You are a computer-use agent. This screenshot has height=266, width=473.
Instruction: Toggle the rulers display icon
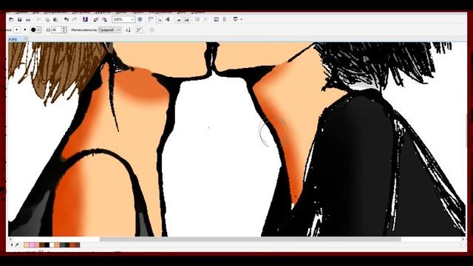coord(151,19)
